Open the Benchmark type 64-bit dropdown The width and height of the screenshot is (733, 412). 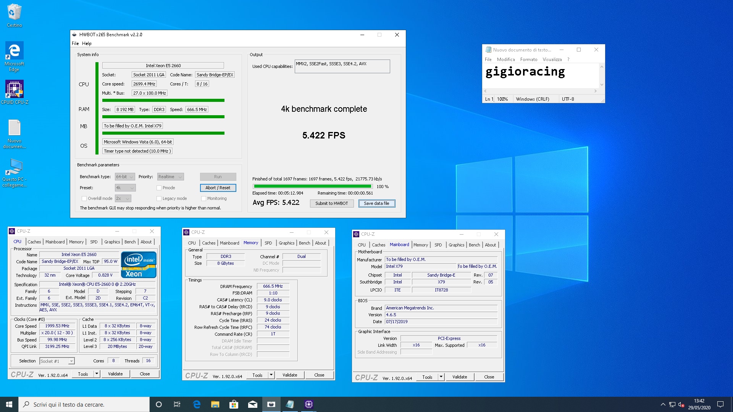125,177
